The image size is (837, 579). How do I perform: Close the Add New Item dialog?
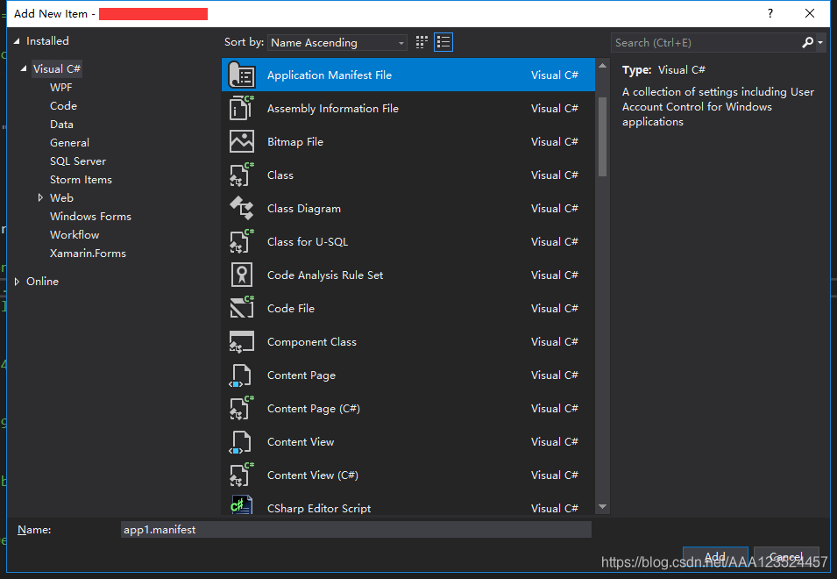click(810, 13)
